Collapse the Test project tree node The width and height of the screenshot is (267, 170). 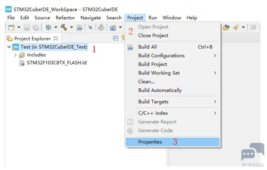pos(9,47)
